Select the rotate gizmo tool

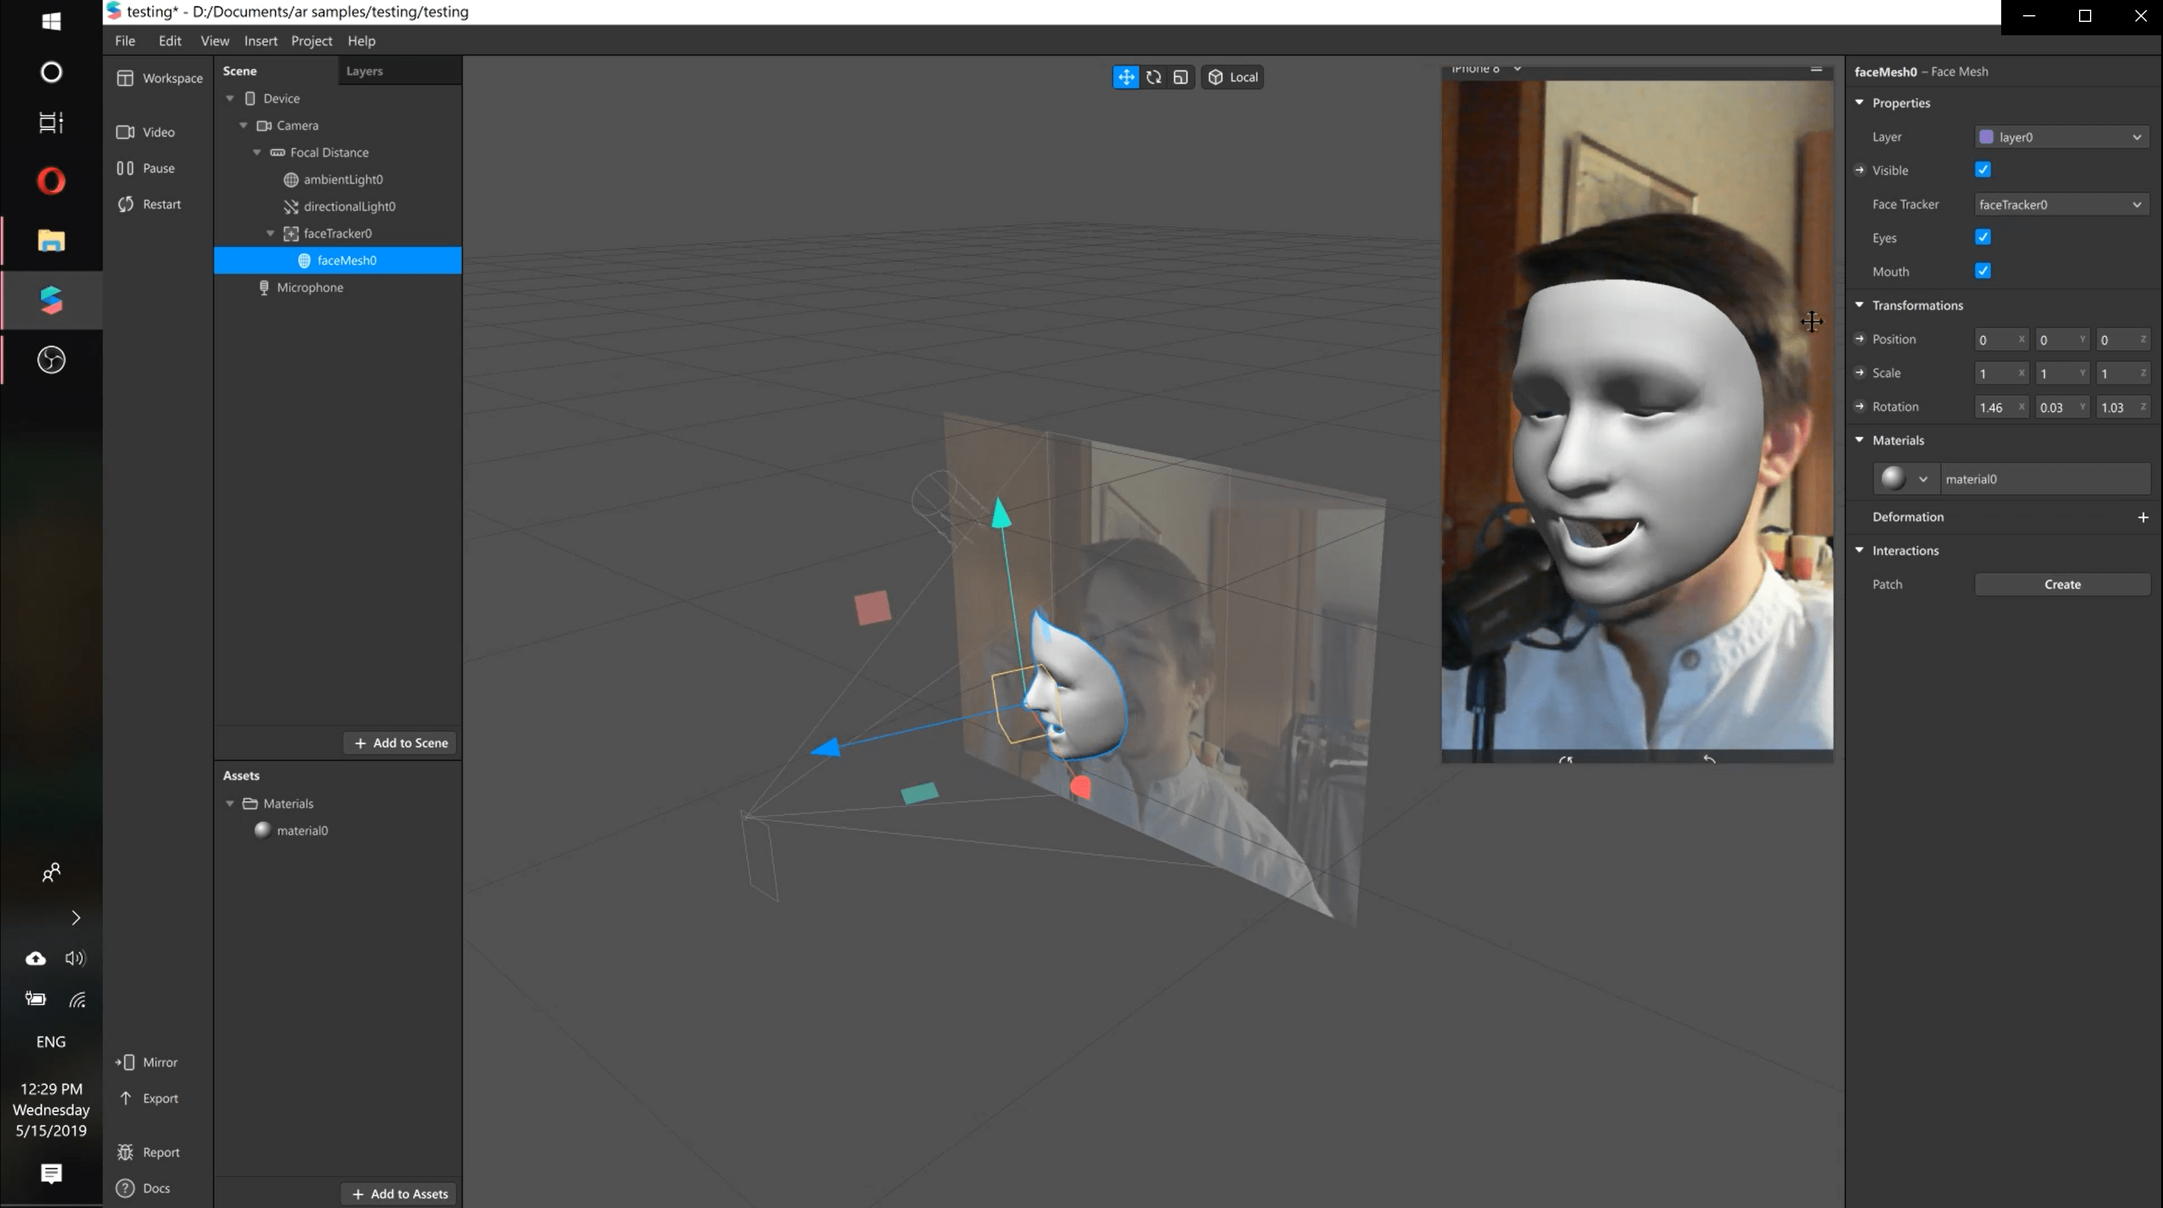1154,77
